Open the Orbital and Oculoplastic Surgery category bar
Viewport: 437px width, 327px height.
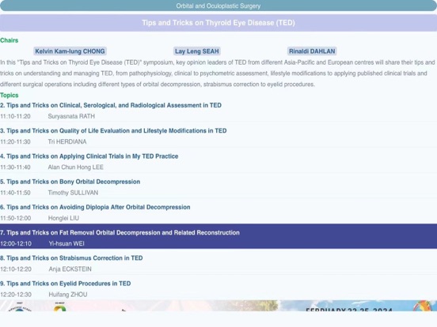coord(218,6)
